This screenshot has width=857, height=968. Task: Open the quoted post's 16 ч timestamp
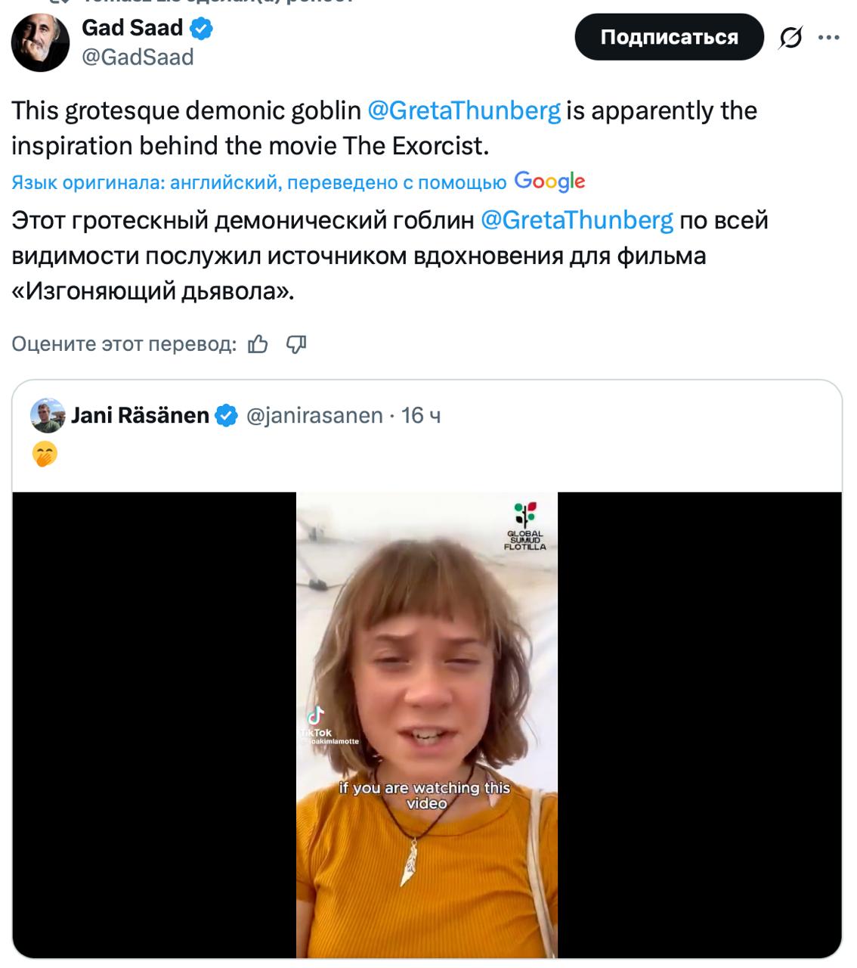point(421,415)
